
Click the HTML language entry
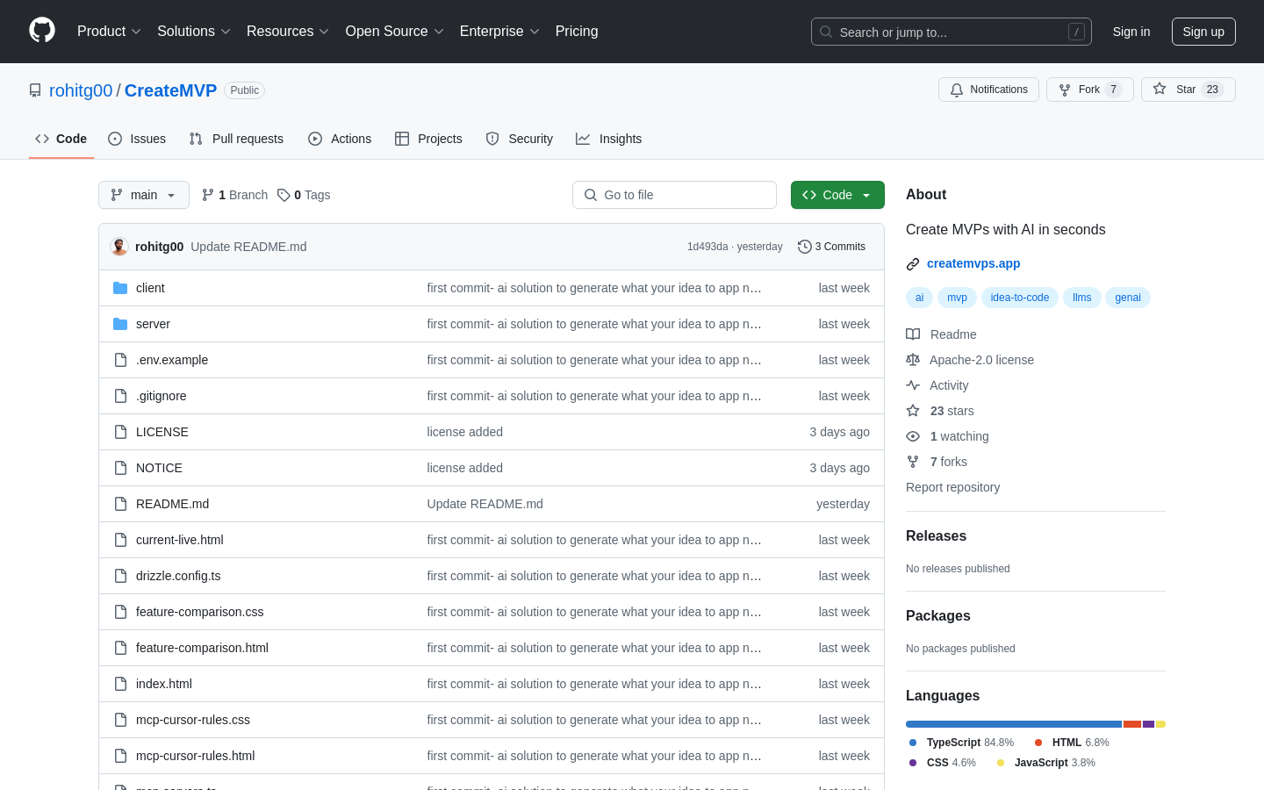point(1072,743)
